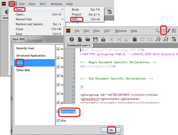Screen dimensions: 178x135
Task: Open the File menu in back window
Action: click(x=12, y=4)
